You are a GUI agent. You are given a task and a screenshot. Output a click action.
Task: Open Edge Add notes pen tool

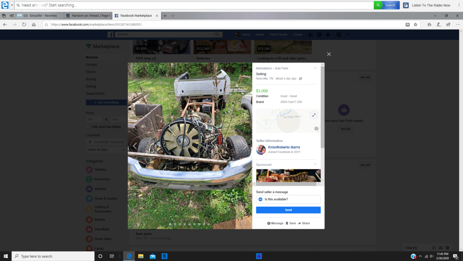(438, 25)
